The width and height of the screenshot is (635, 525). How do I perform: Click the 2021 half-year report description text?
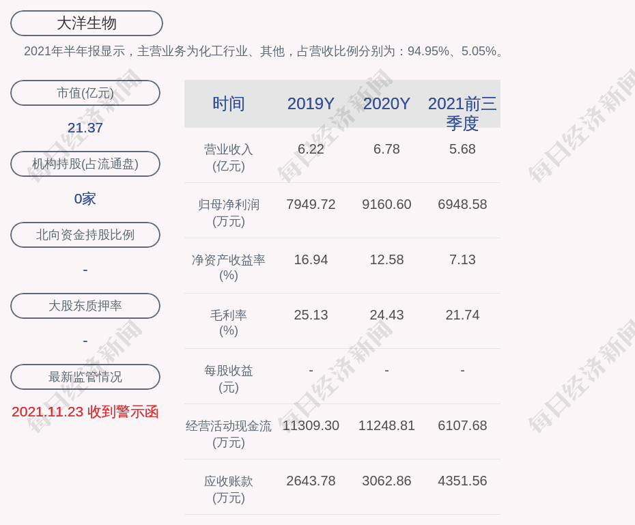tap(266, 51)
